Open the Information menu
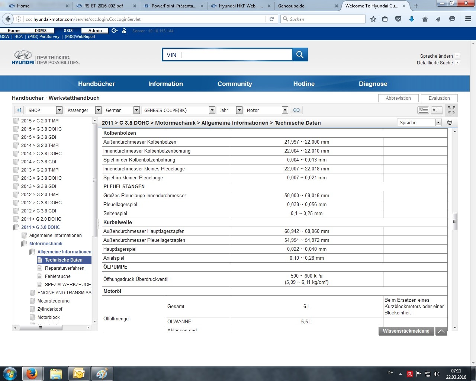Viewport: 476px width, 381px height. (165, 84)
